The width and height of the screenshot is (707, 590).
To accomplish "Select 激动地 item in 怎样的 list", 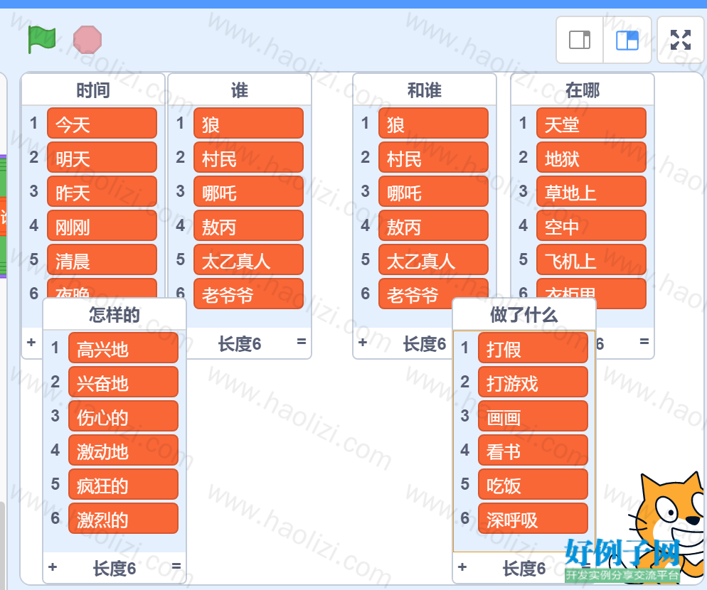I will click(x=123, y=450).
